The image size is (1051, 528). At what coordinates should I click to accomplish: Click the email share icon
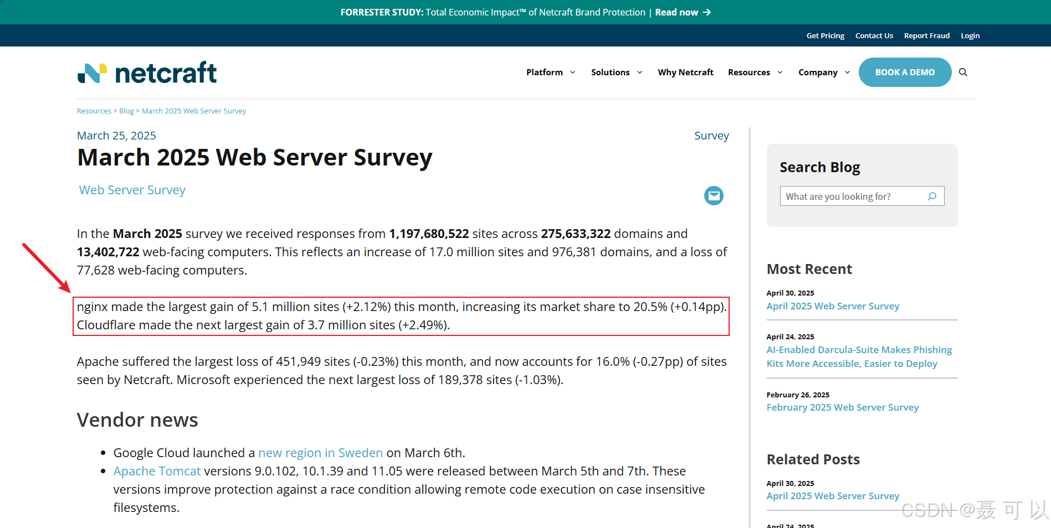(x=714, y=195)
